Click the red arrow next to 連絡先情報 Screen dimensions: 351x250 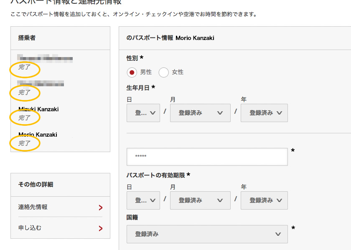pyautogui.click(x=101, y=207)
